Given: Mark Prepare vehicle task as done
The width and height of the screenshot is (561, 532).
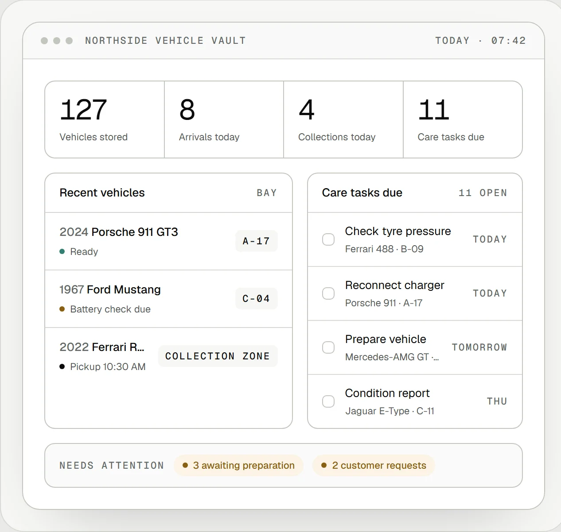Looking at the screenshot, I should (328, 347).
